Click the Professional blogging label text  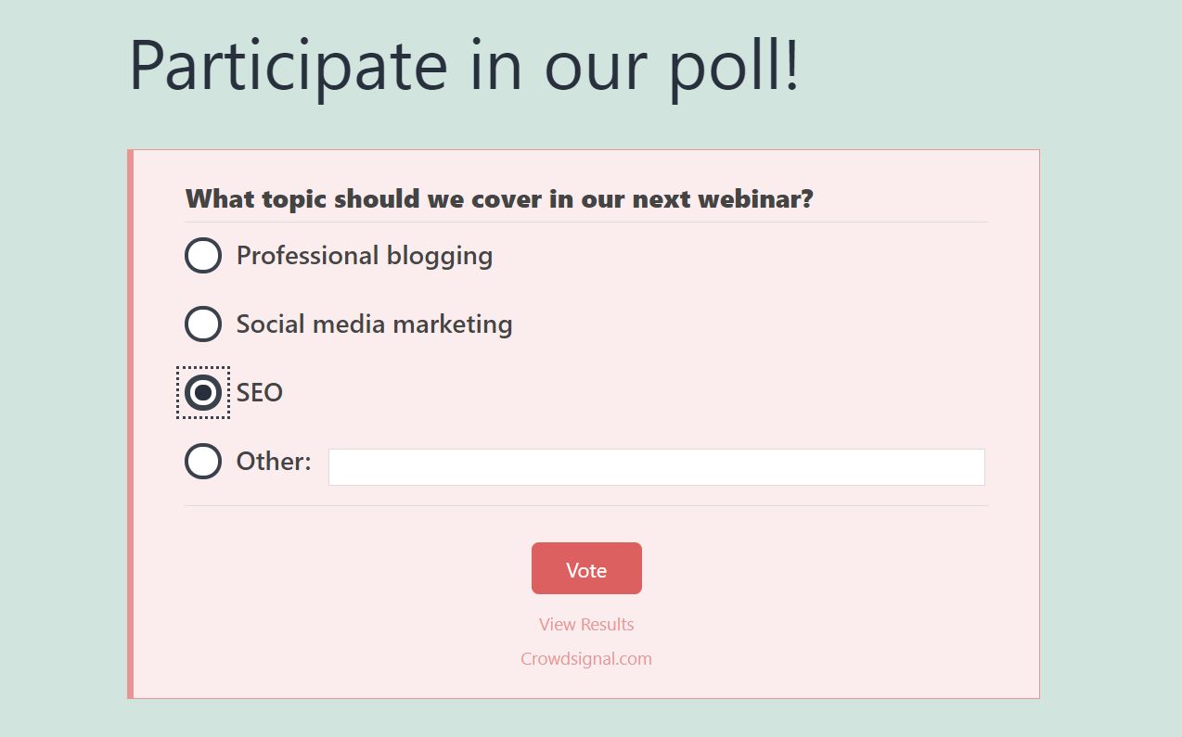364,255
